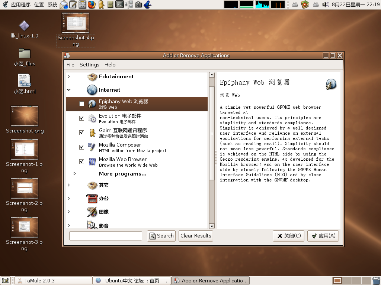Viewport: 381px width, 285px height.
Task: Click the 图像 paint palette category icon
Action: click(x=92, y=212)
